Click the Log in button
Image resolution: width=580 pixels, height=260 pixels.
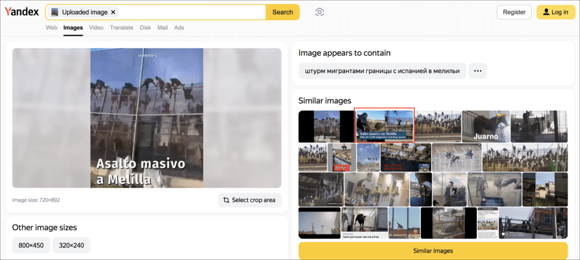click(552, 12)
